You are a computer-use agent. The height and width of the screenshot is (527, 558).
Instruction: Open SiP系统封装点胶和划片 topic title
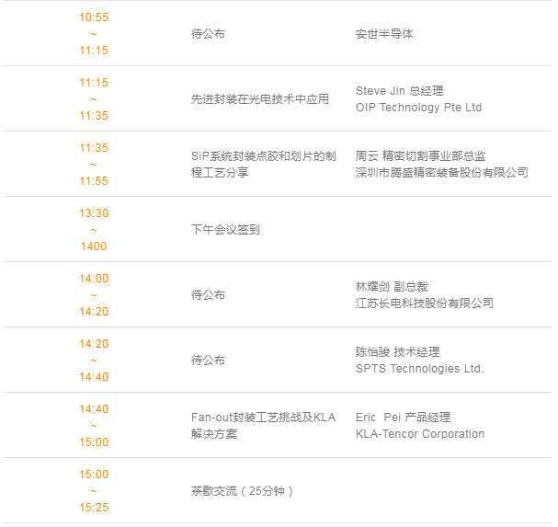263,164
